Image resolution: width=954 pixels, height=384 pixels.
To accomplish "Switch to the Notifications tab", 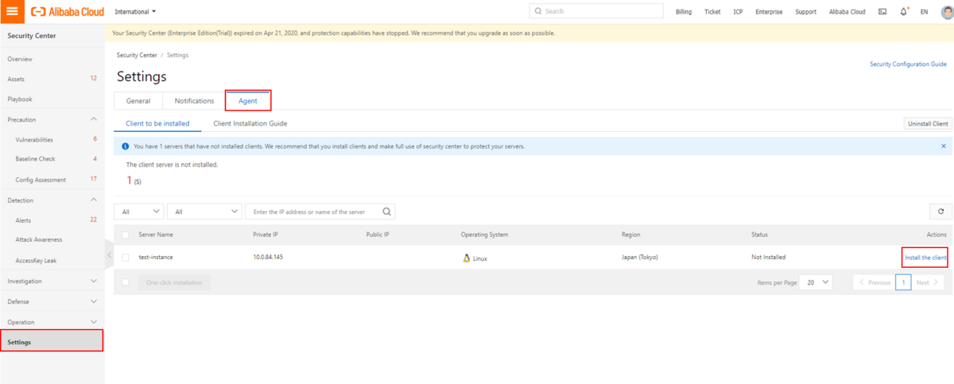I will pos(194,101).
